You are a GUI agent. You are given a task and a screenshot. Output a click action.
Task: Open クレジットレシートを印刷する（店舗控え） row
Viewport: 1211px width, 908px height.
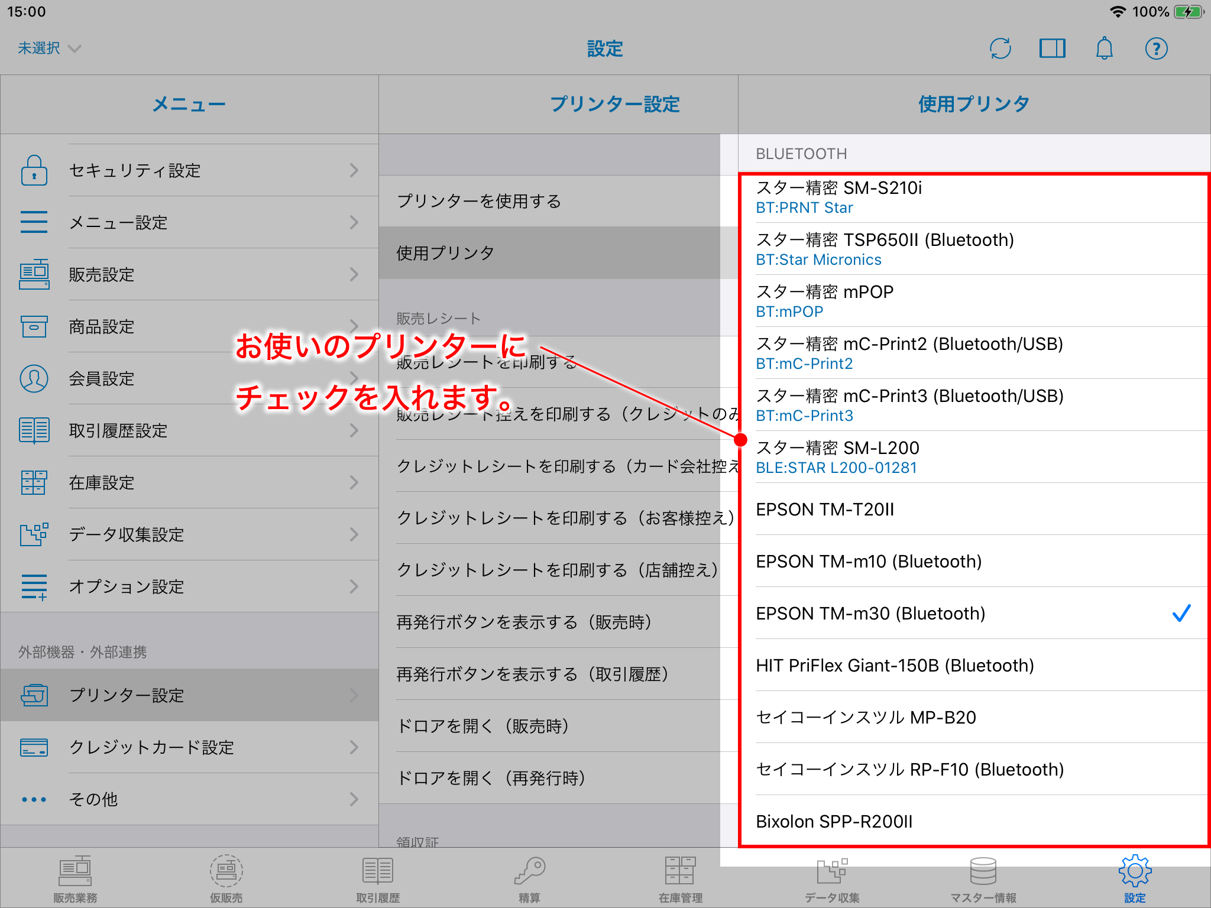(558, 570)
